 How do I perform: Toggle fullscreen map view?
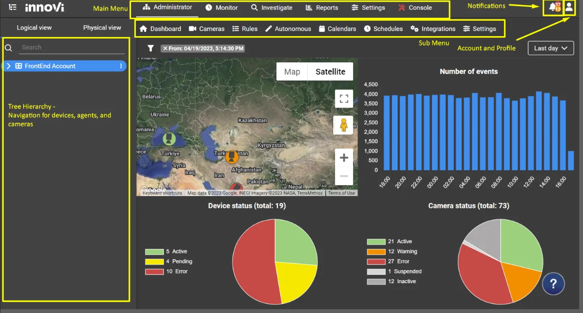pos(344,99)
